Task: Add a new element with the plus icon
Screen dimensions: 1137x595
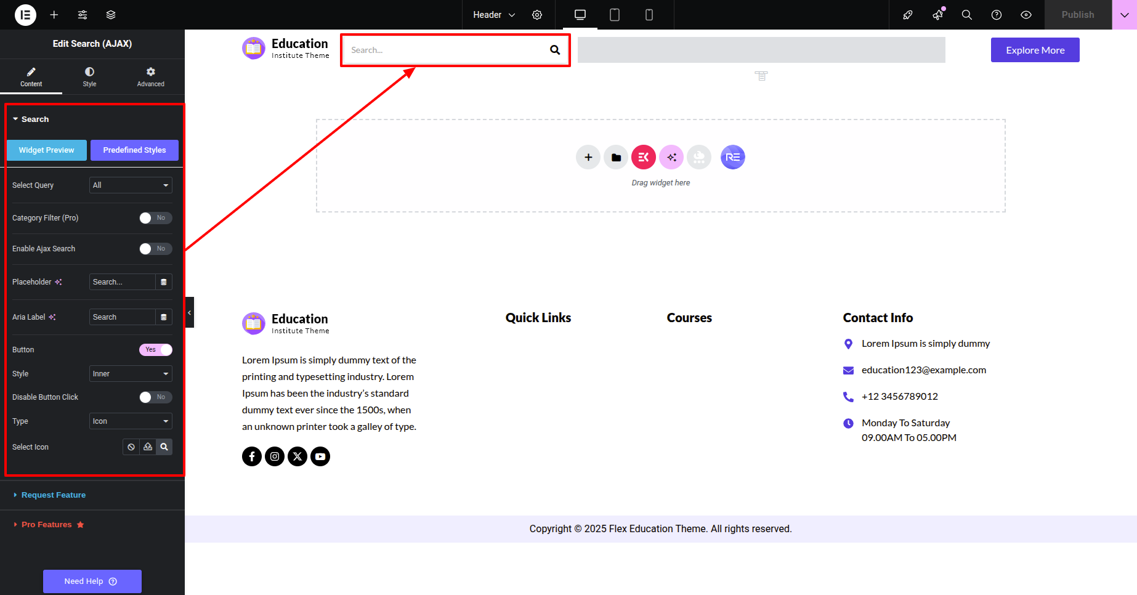Action: [54, 15]
